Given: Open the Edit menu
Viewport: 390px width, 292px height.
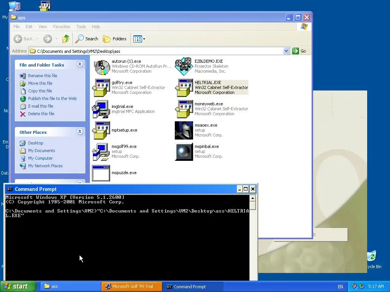Looking at the screenshot, I should [x=29, y=27].
